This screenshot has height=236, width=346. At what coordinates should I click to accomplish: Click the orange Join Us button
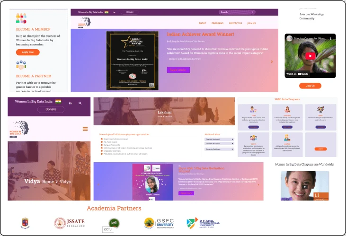pos(310,86)
